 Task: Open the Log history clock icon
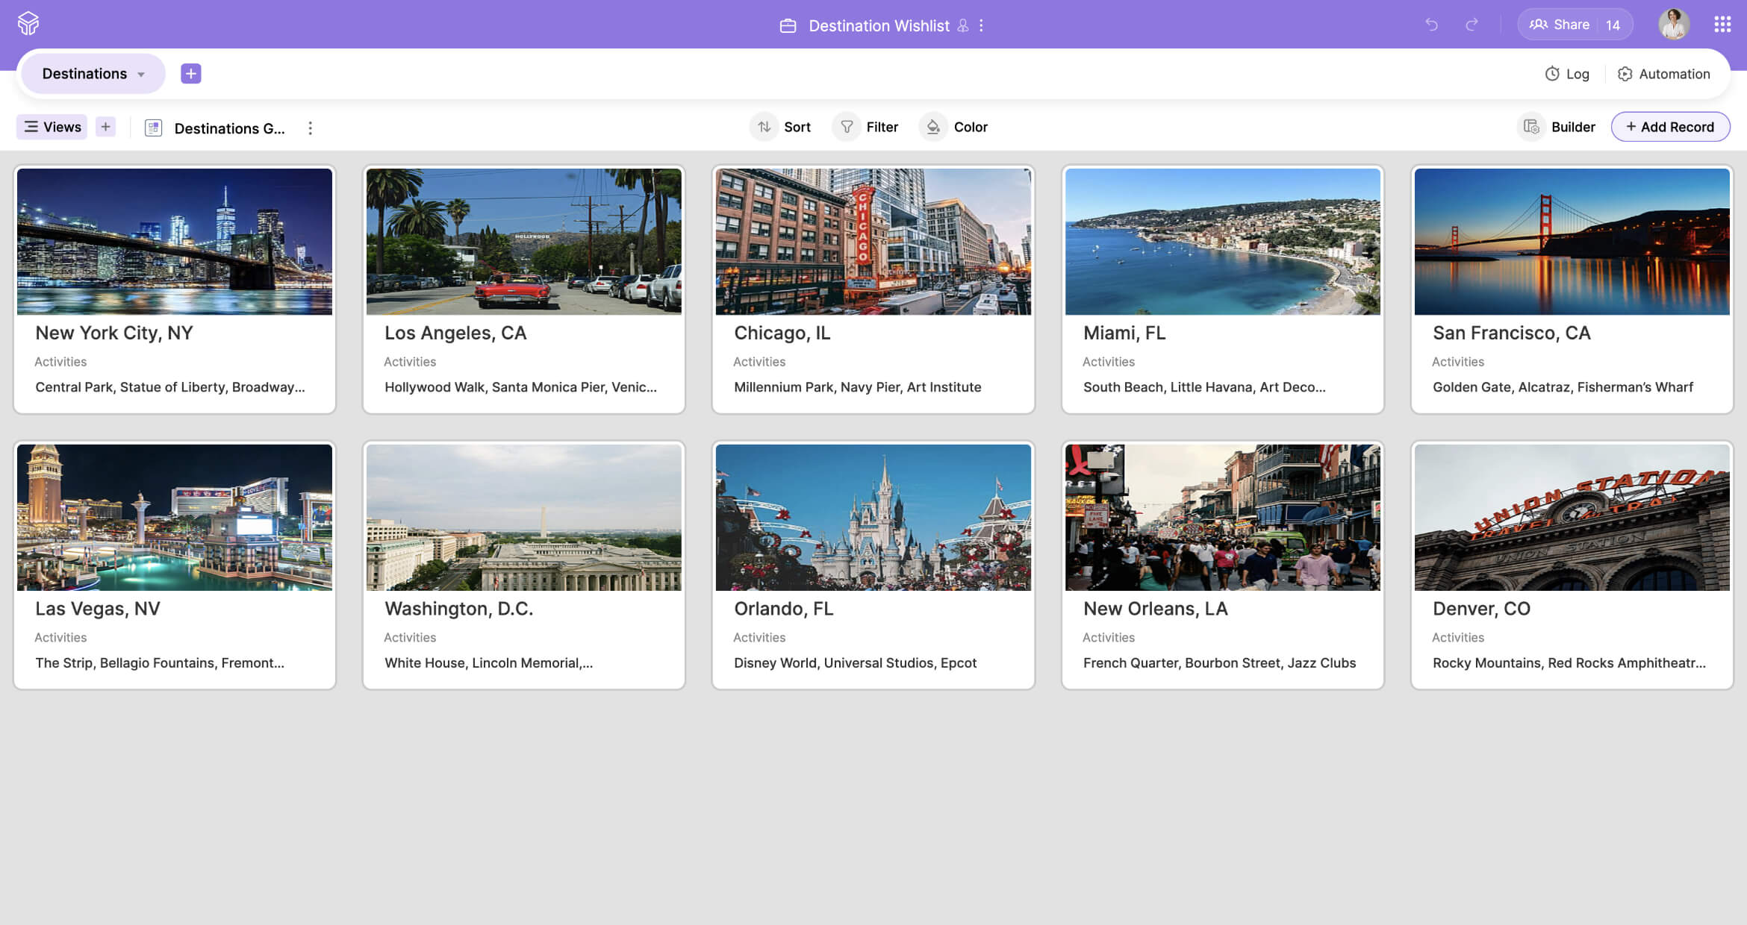point(1552,74)
